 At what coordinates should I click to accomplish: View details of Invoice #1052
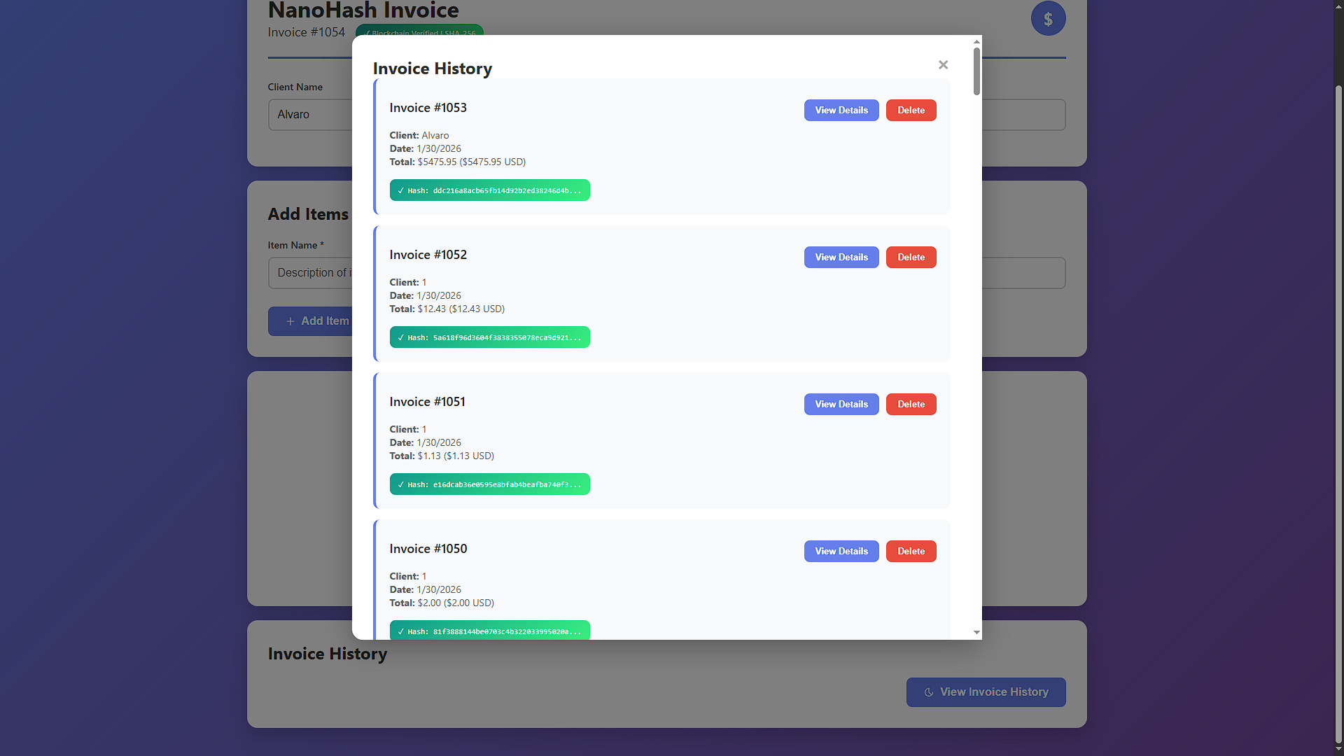pyautogui.click(x=841, y=258)
